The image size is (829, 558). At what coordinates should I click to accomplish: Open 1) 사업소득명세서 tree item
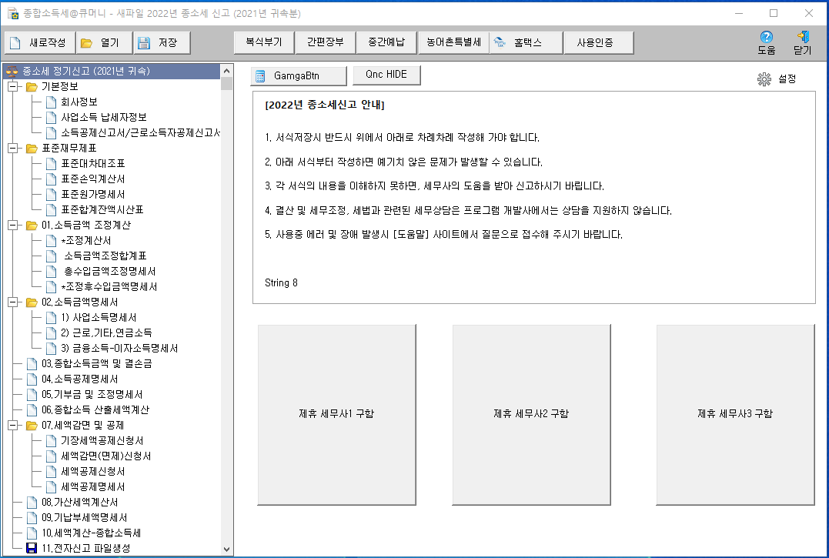pyautogui.click(x=99, y=318)
